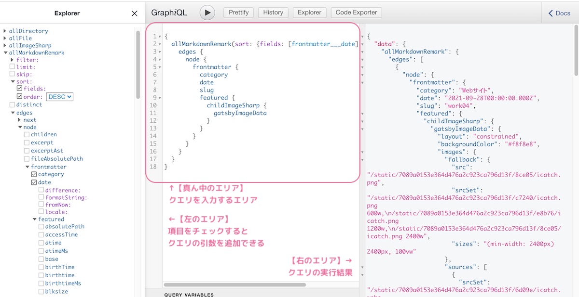Check the atimeMs field

point(41,251)
